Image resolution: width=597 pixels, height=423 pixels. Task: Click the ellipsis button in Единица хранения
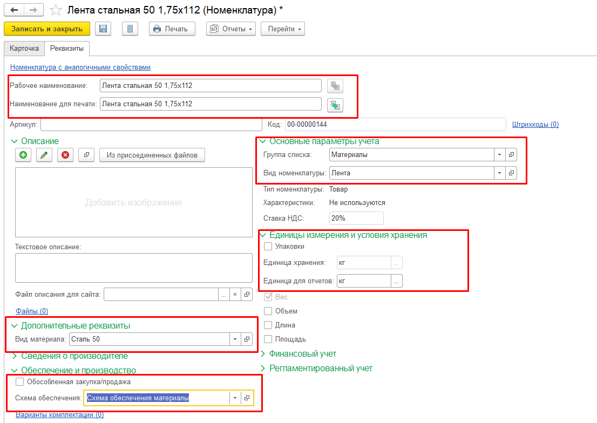[x=396, y=263]
